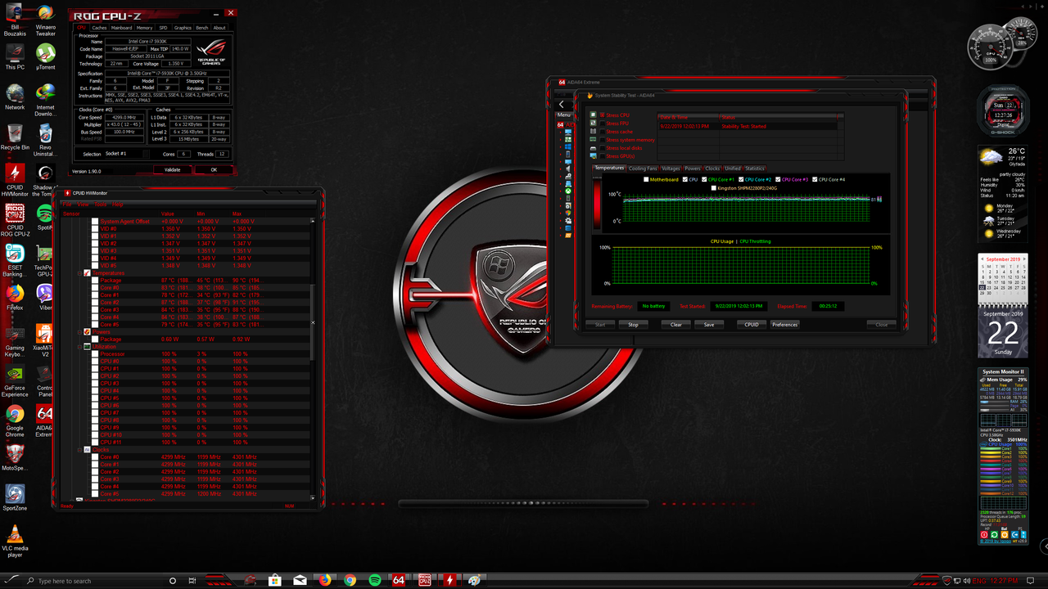
Task: Uncheck the CPU Core #1 graph checkbox
Action: 705,179
